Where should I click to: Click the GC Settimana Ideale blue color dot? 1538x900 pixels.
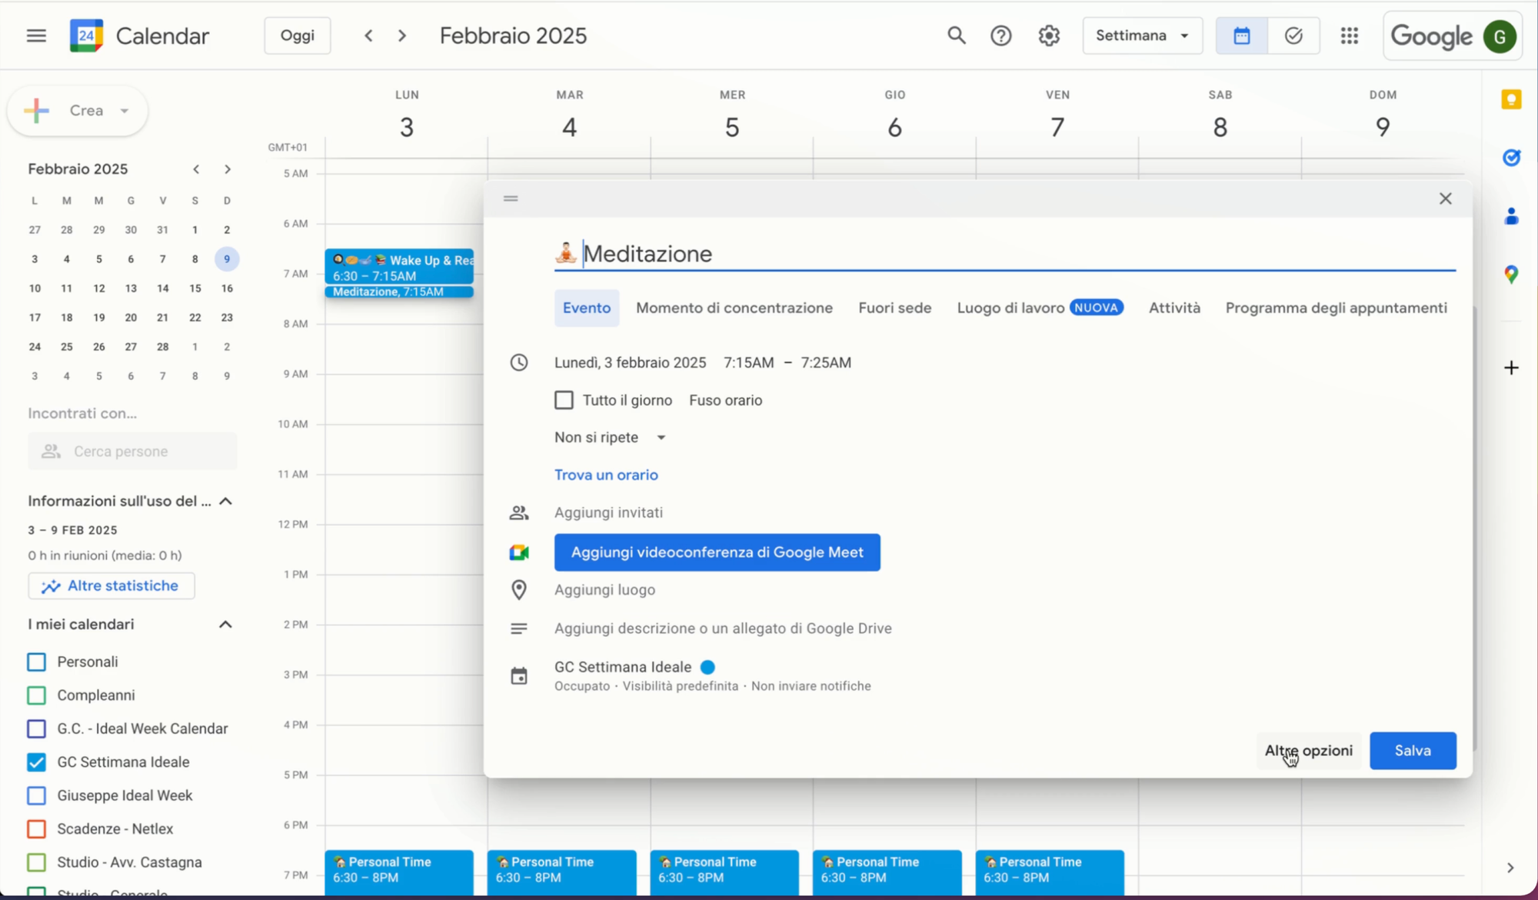[x=707, y=667]
